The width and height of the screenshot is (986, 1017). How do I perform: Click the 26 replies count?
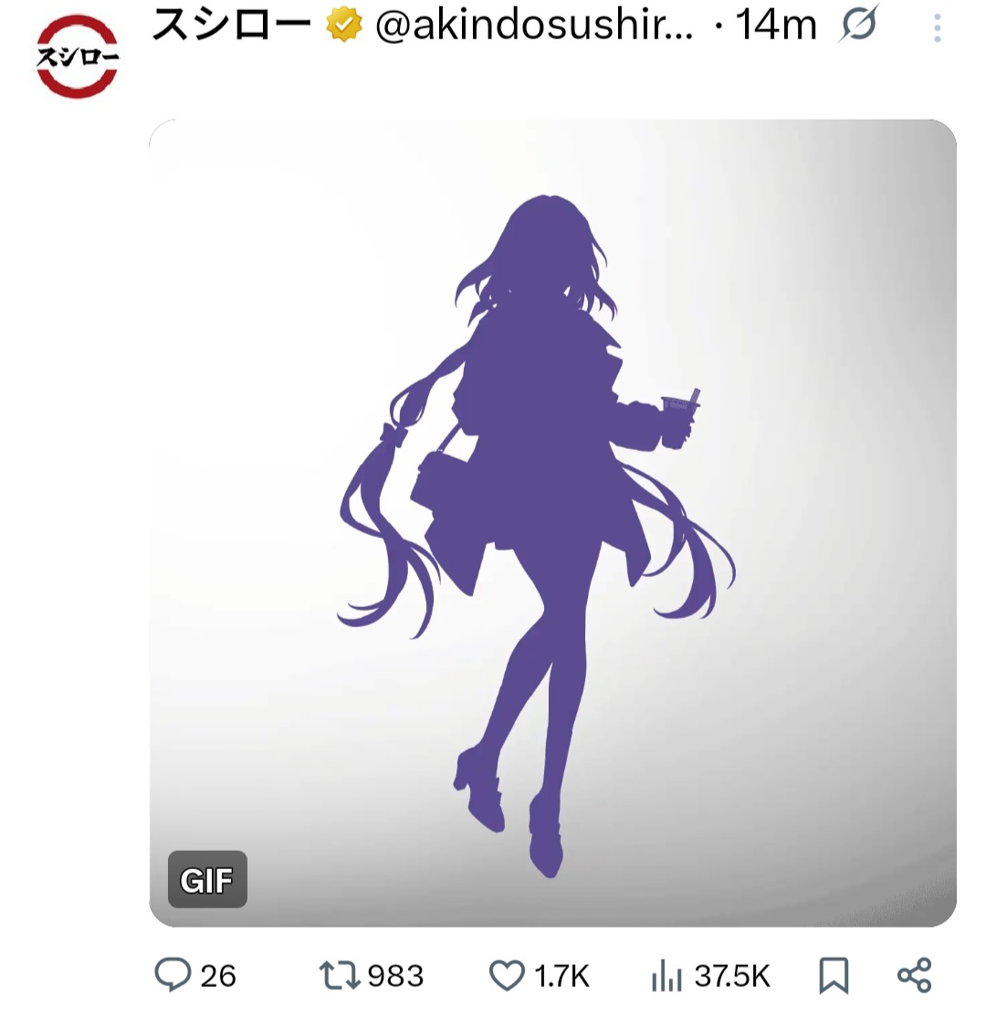[218, 976]
